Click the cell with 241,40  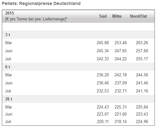coord(142,83)
